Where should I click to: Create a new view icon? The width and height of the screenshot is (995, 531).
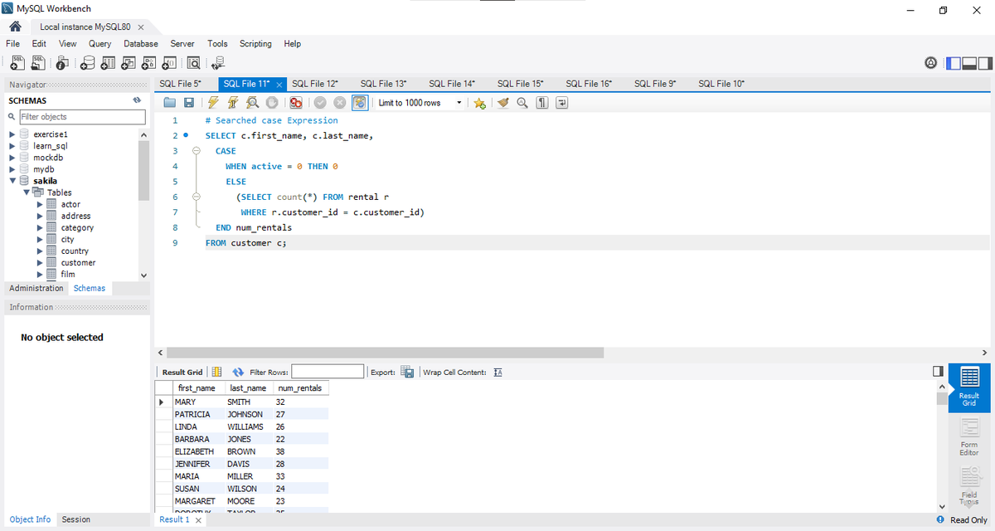pos(129,63)
